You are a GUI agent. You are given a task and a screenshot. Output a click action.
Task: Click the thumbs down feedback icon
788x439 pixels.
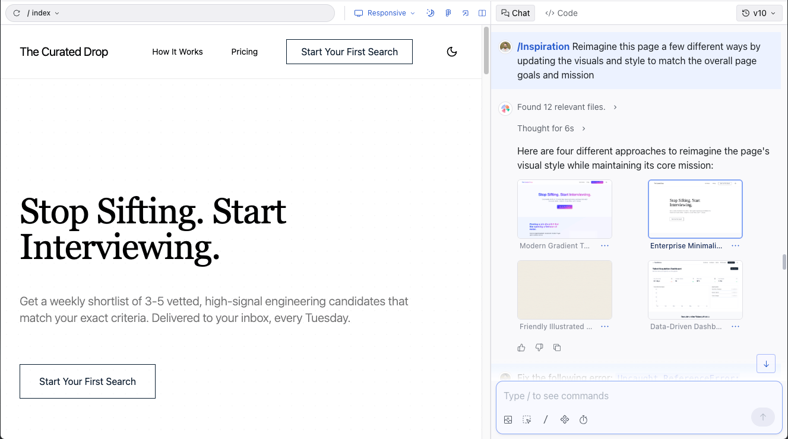(x=539, y=348)
